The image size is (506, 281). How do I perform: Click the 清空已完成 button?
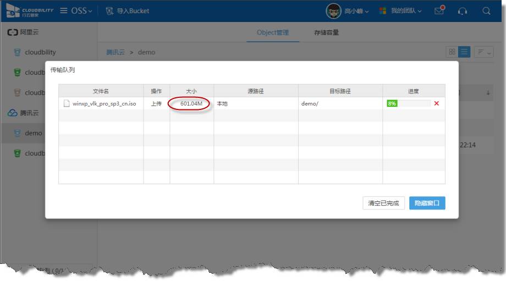coord(383,203)
